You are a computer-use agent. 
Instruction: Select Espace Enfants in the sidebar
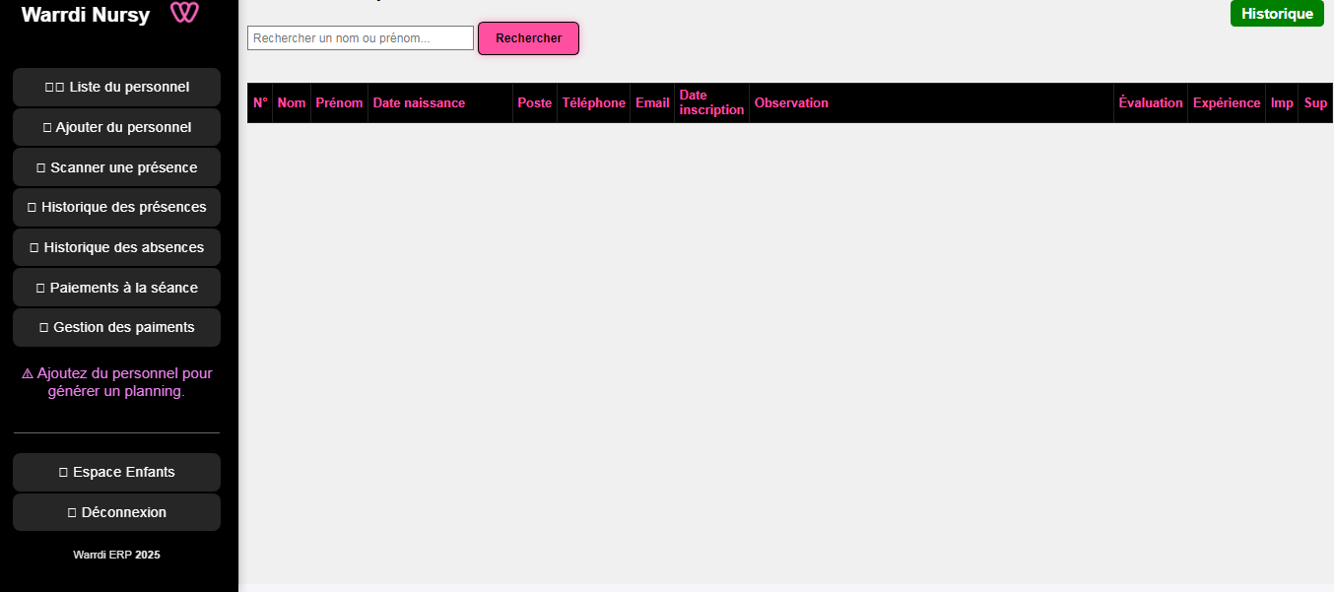[116, 472]
